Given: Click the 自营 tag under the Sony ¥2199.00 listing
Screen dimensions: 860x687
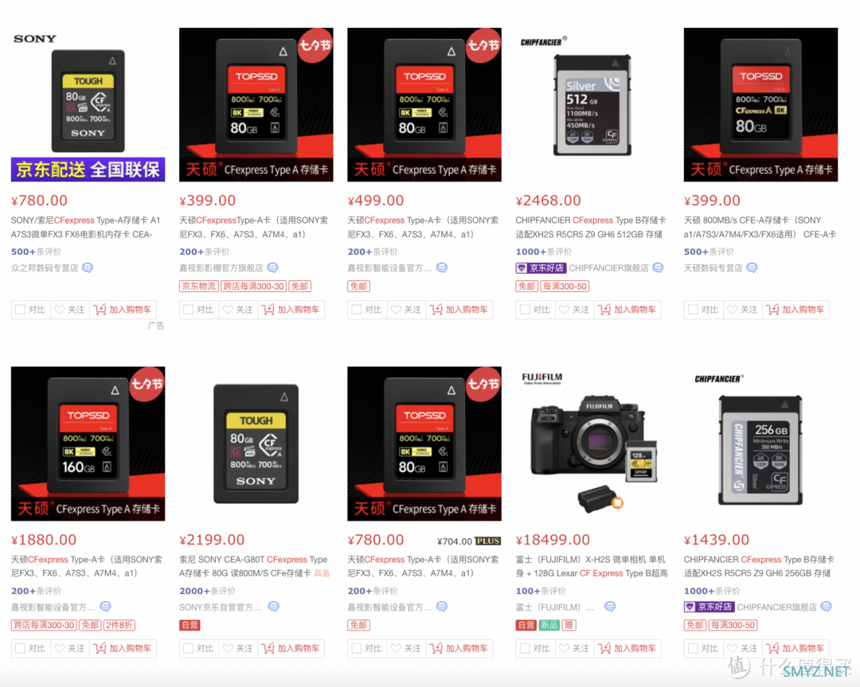Looking at the screenshot, I should pyautogui.click(x=190, y=625).
